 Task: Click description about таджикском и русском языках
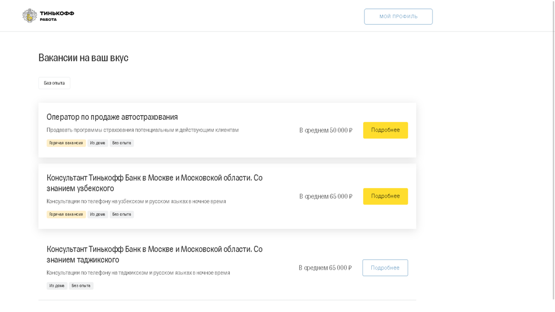point(138,273)
